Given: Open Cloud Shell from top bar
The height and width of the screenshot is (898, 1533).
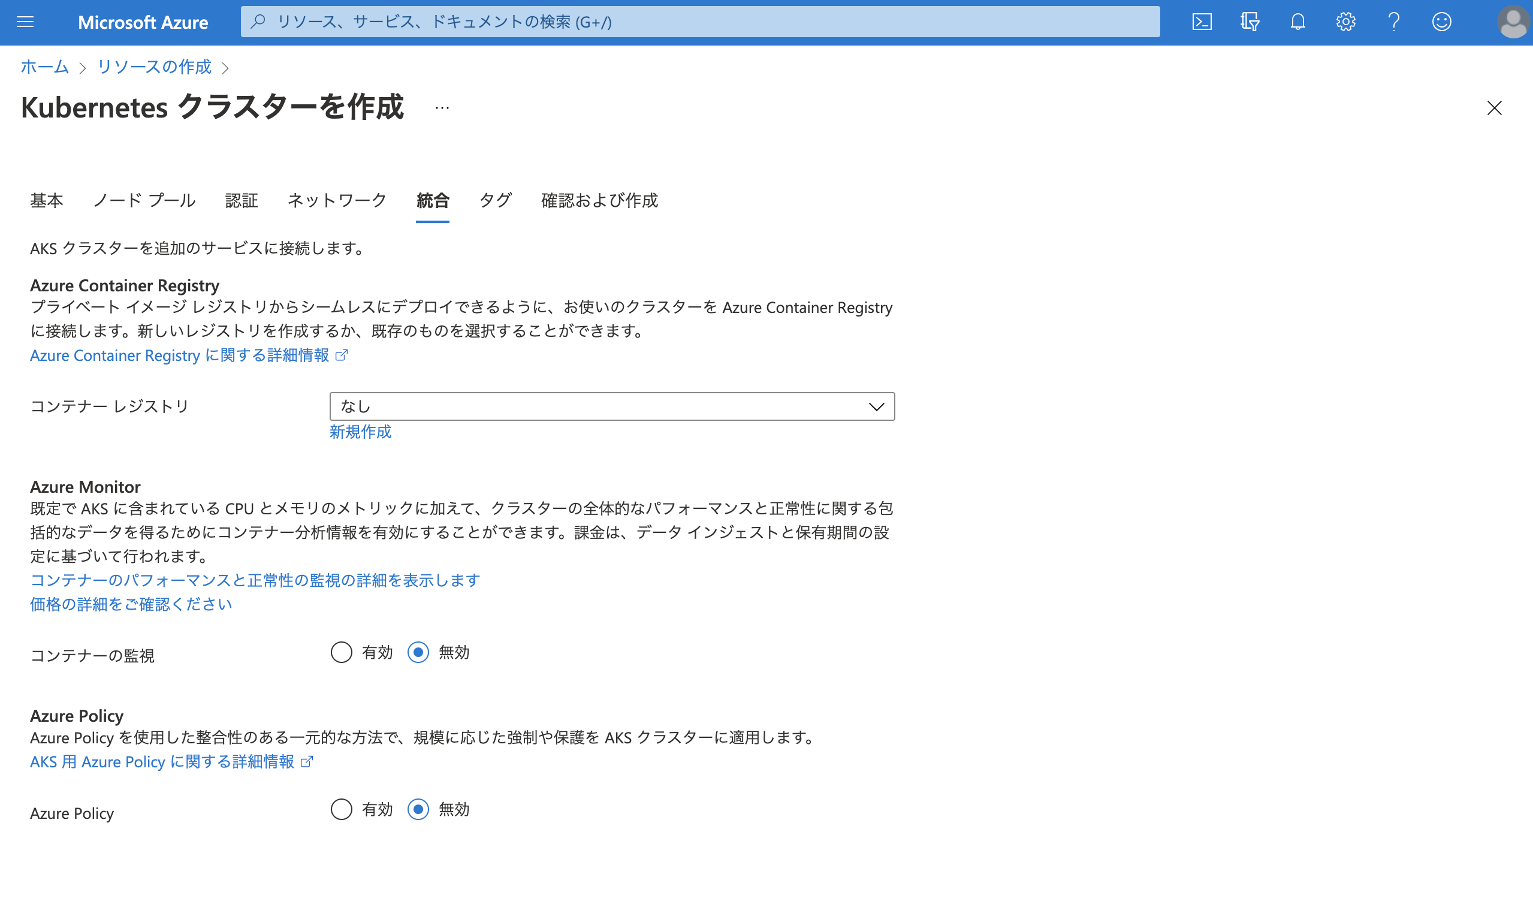Looking at the screenshot, I should click(x=1202, y=23).
